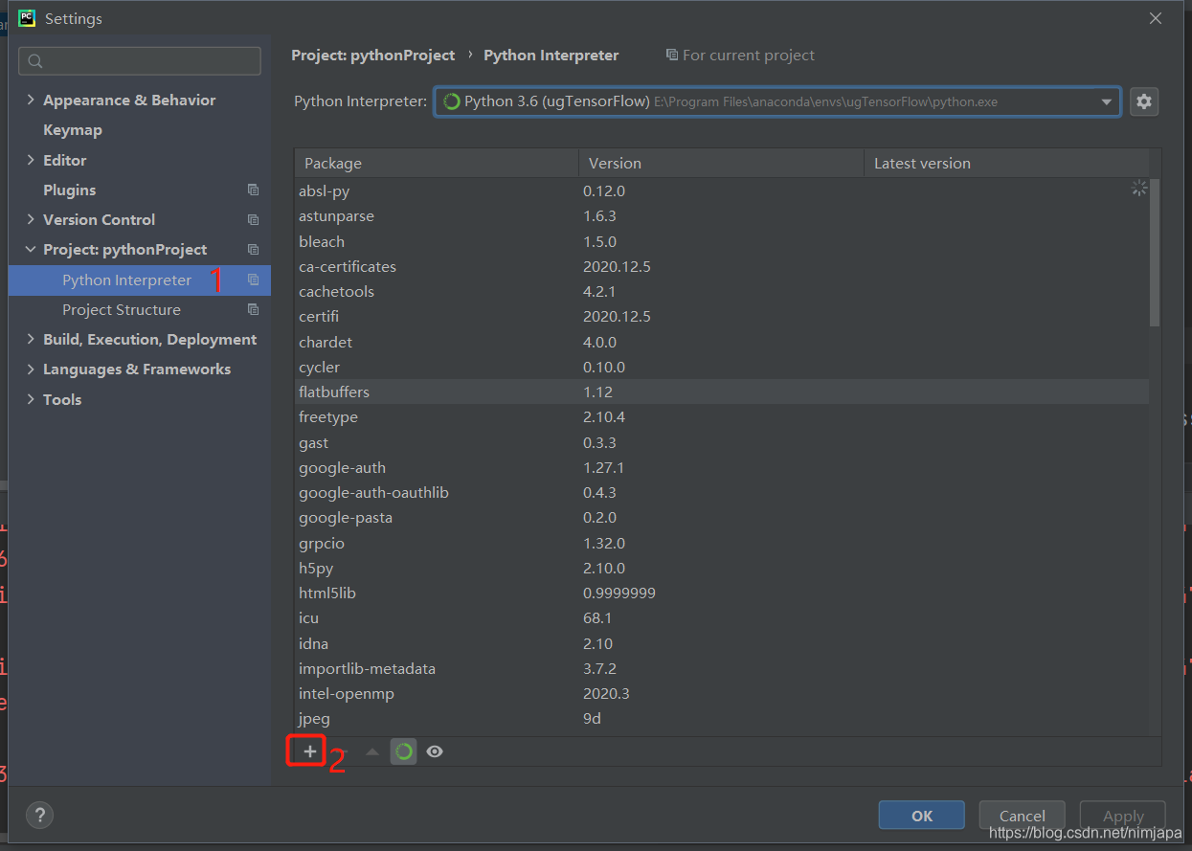This screenshot has width=1192, height=851.
Task: Select the html5lib package row
Action: pyautogui.click(x=722, y=593)
